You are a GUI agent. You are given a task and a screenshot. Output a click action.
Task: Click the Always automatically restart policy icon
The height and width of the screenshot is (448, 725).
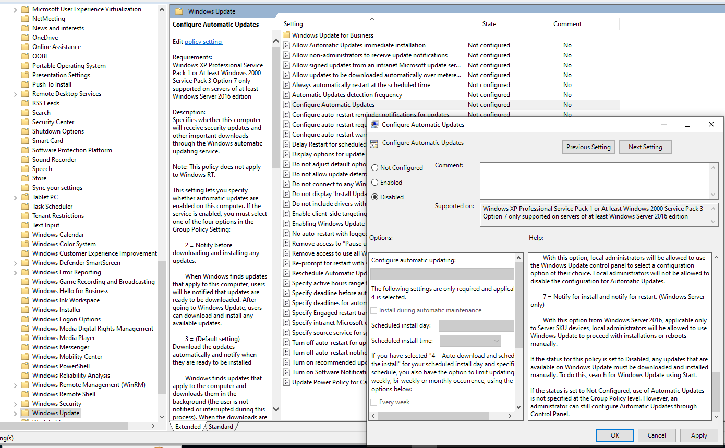(x=286, y=85)
